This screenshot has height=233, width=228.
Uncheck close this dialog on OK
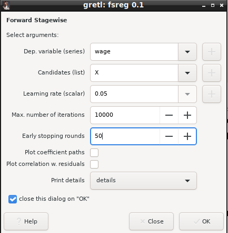tap(13, 199)
